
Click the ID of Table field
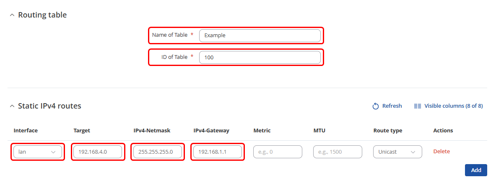[260, 58]
